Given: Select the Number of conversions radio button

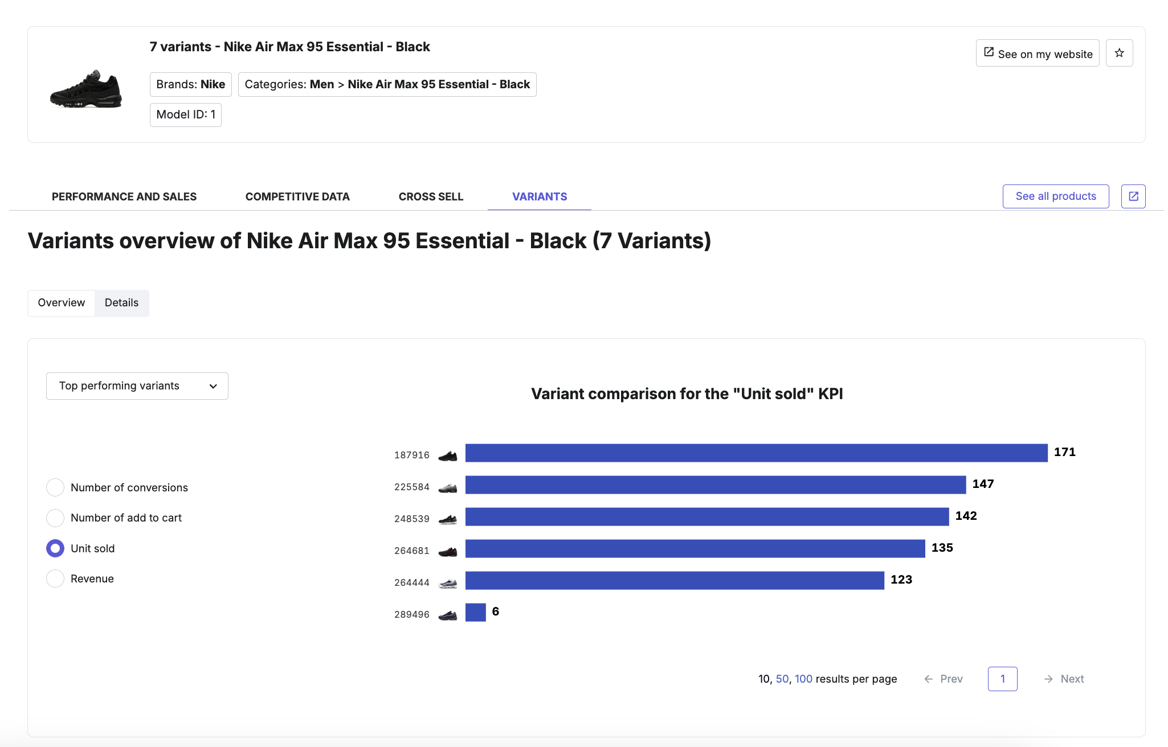Looking at the screenshot, I should tap(55, 487).
